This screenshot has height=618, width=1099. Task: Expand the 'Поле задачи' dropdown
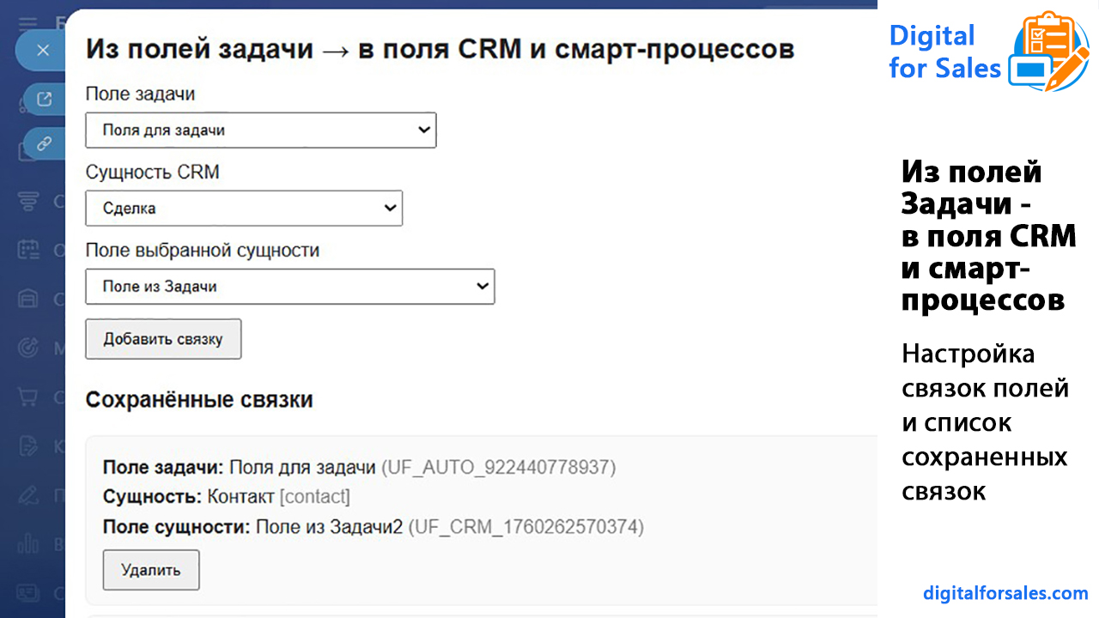[x=261, y=130]
